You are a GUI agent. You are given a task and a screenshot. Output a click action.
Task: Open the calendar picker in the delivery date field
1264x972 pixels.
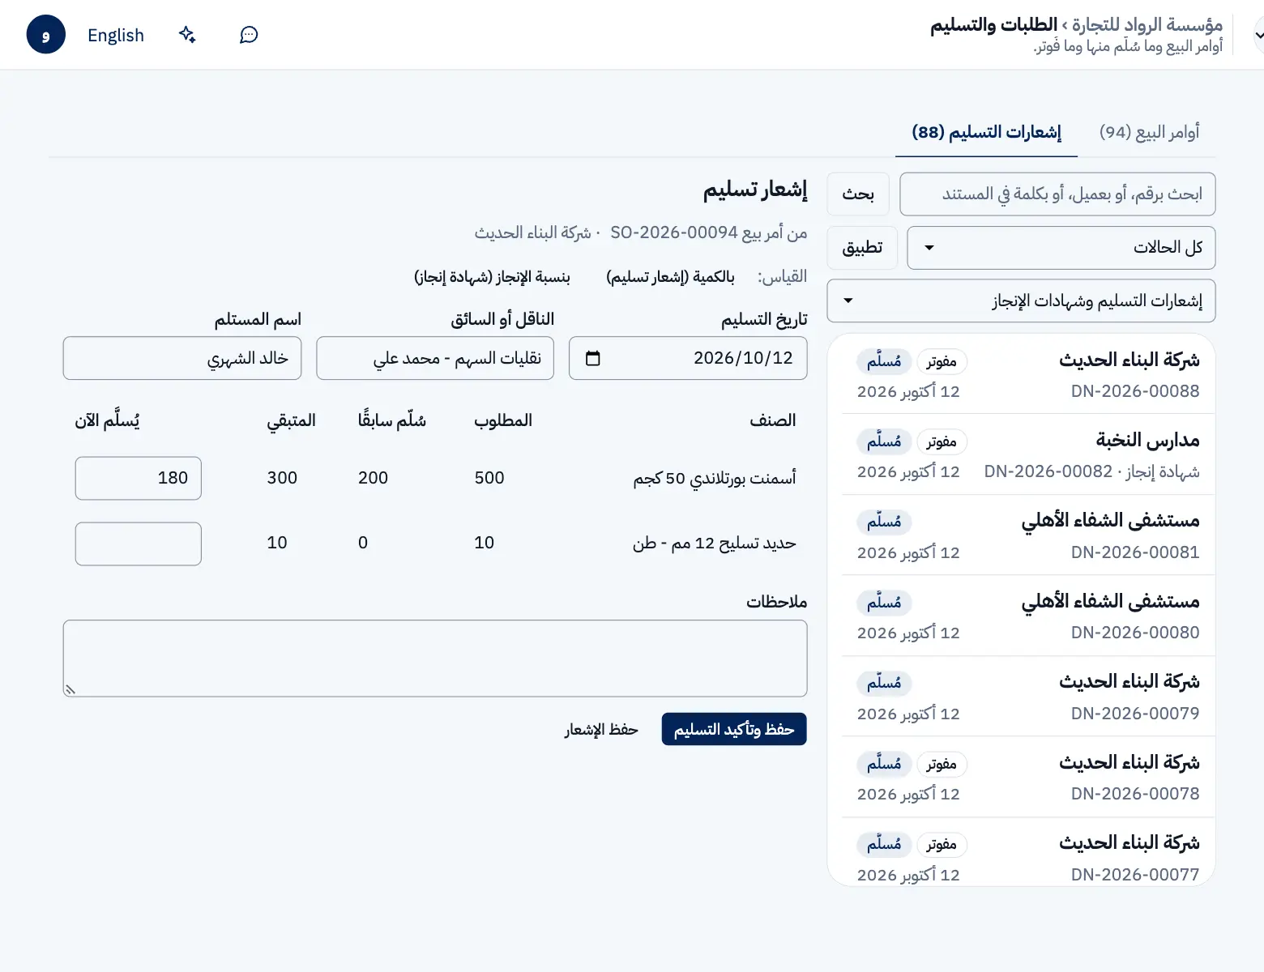pos(593,358)
